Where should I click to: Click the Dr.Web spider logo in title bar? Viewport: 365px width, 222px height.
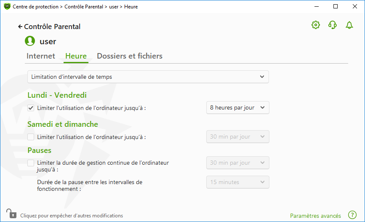(7, 6)
